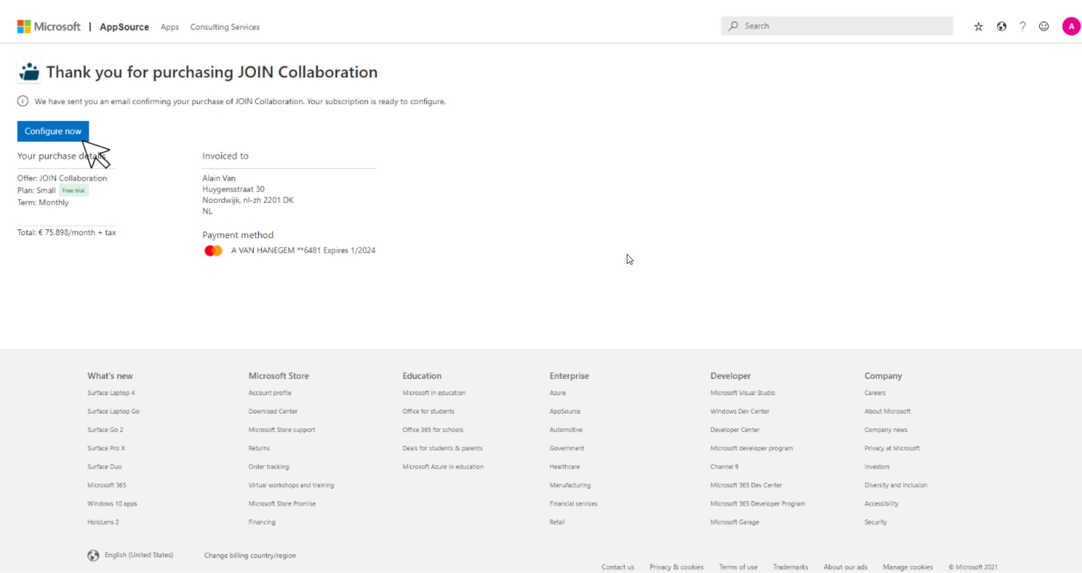This screenshot has width=1082, height=573.
Task: Click the Search input field
Action: tap(836, 26)
